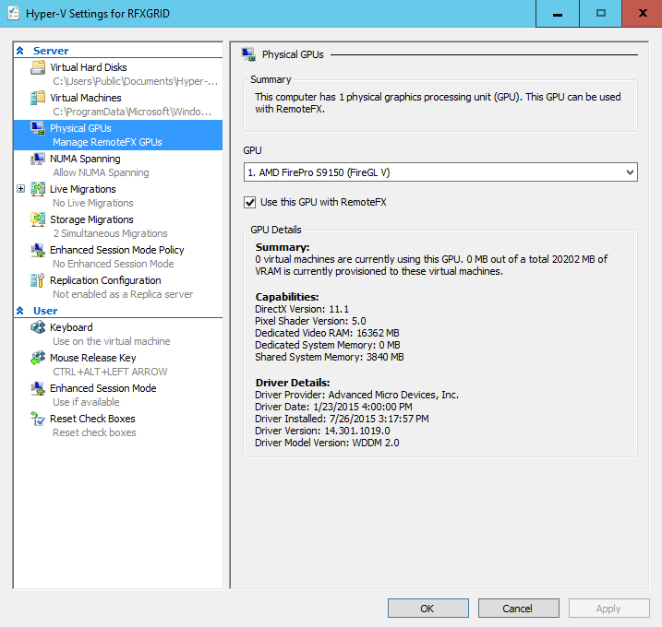Click the Hyper-V Settings title bar icon
The width and height of the screenshot is (662, 627).
coord(14,14)
